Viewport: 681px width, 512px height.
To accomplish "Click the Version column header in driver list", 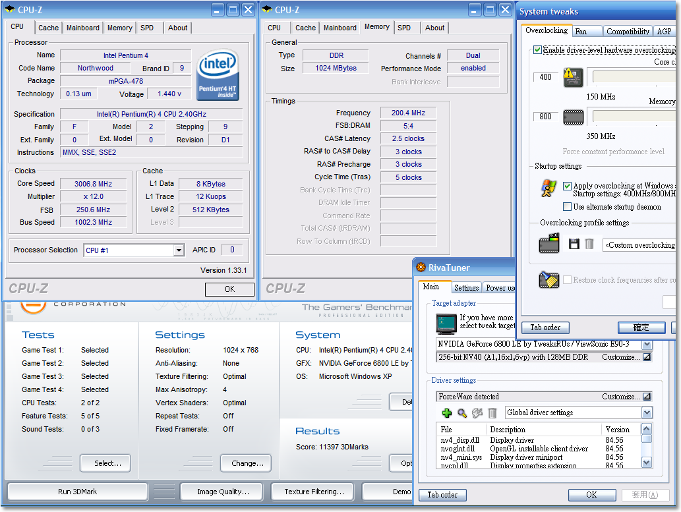I will [622, 430].
